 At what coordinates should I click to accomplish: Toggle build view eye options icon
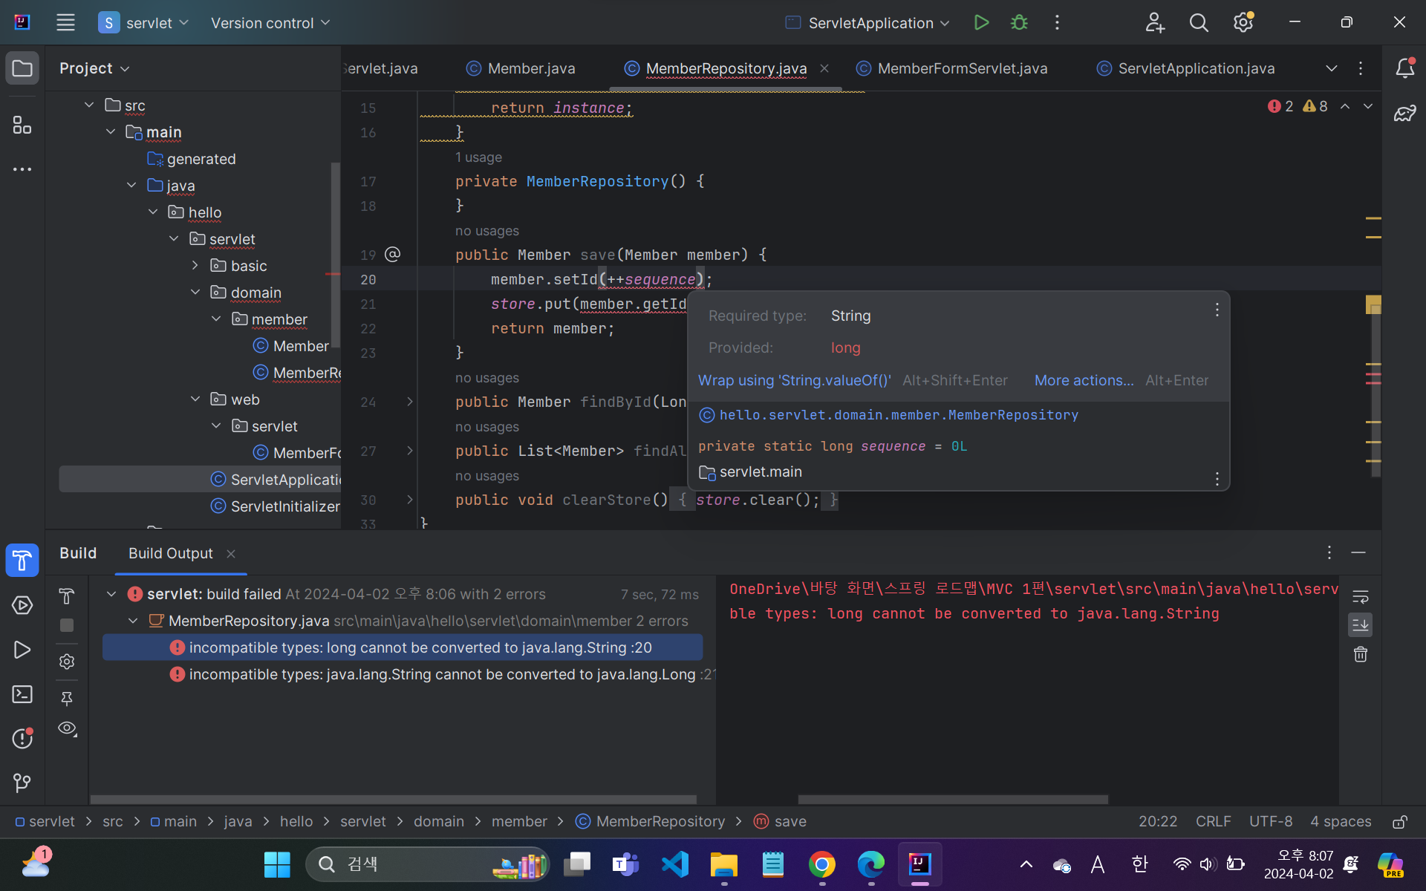(x=68, y=728)
